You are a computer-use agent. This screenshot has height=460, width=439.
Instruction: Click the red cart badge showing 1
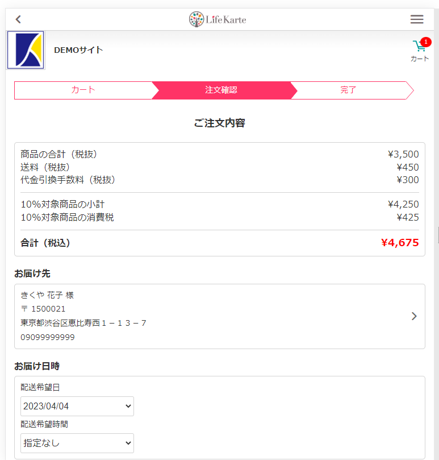click(426, 42)
